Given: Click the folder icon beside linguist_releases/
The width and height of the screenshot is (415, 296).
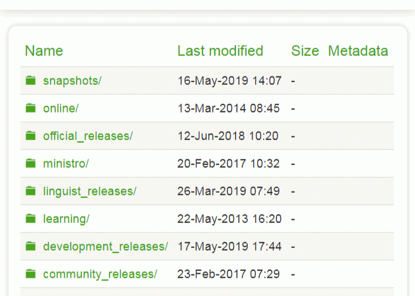Looking at the screenshot, I should click(x=30, y=191).
